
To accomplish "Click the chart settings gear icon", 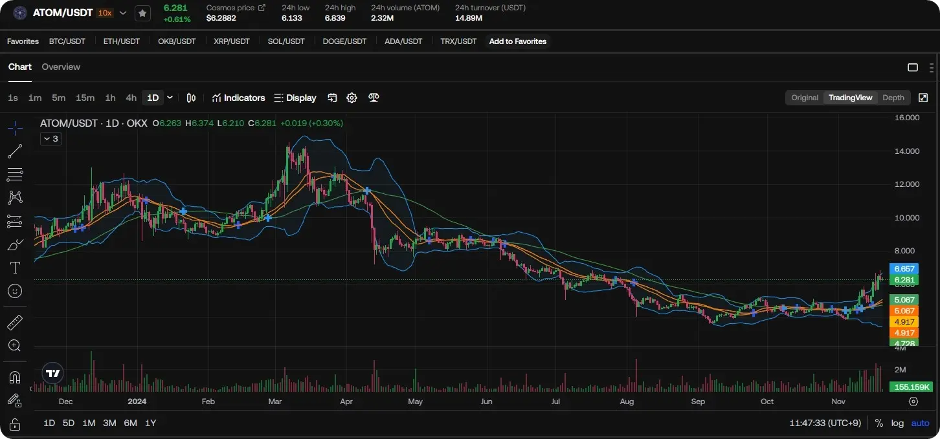I will (352, 98).
